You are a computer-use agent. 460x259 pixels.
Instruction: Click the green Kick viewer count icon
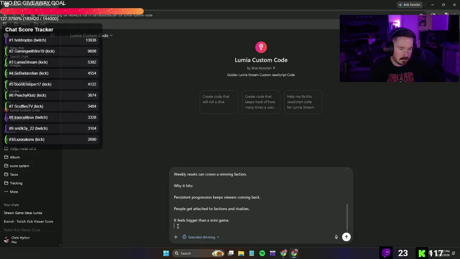422,253
